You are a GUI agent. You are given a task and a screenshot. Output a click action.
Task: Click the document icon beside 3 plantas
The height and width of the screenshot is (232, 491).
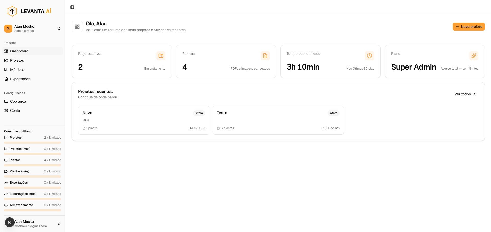tap(218, 128)
